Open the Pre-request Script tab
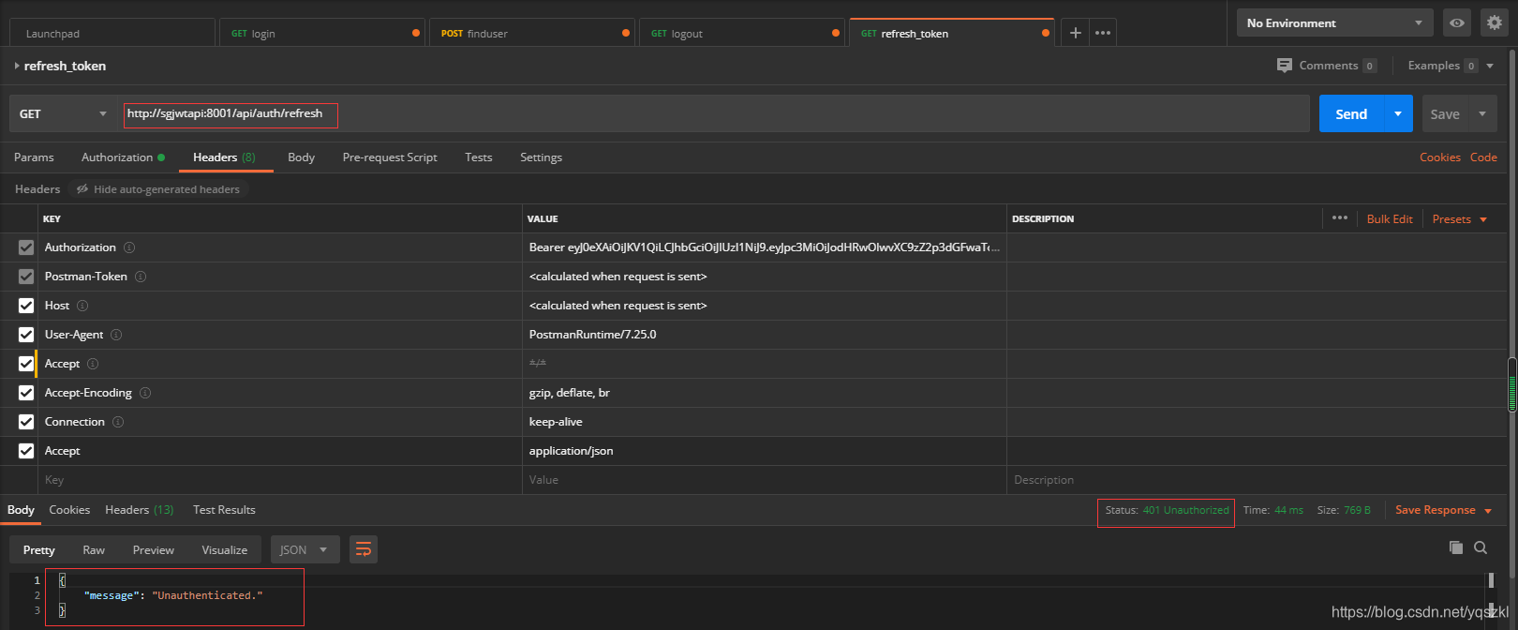Image resolution: width=1518 pixels, height=630 pixels. click(x=390, y=157)
